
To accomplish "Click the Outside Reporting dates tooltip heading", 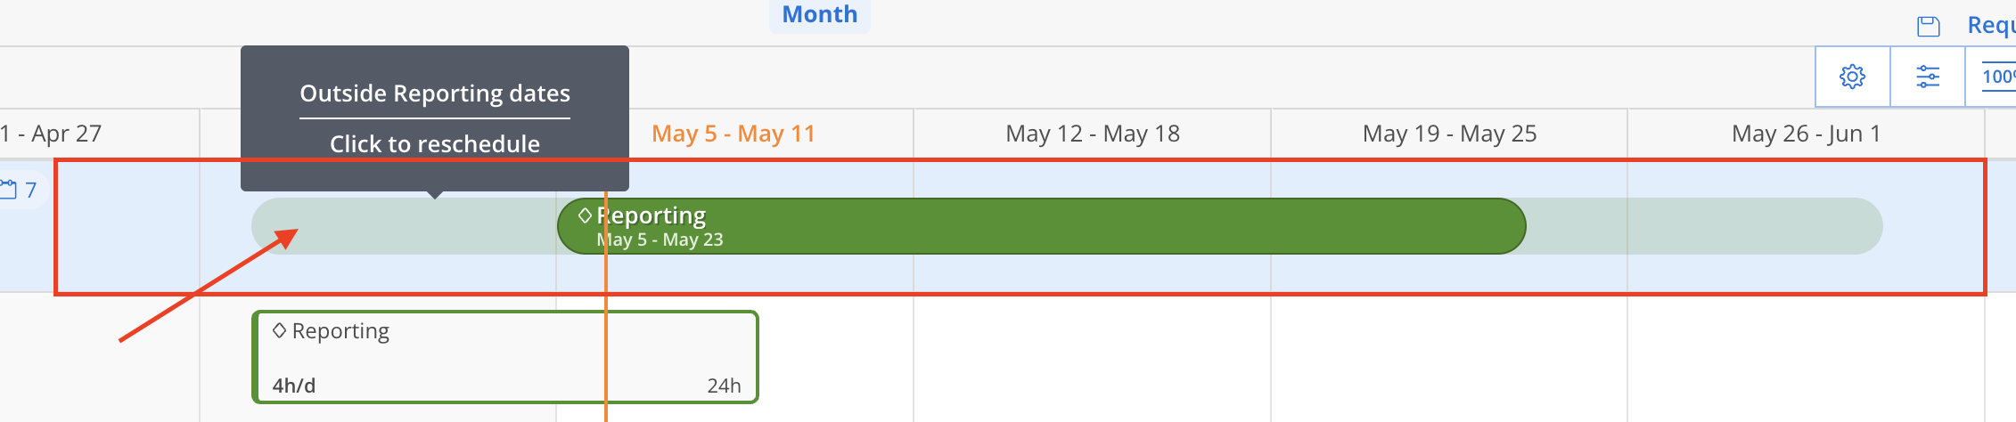I will point(435,93).
